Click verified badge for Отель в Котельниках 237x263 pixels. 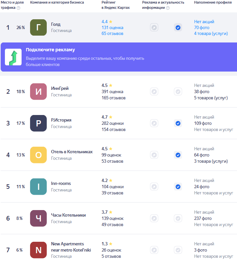click(178, 155)
